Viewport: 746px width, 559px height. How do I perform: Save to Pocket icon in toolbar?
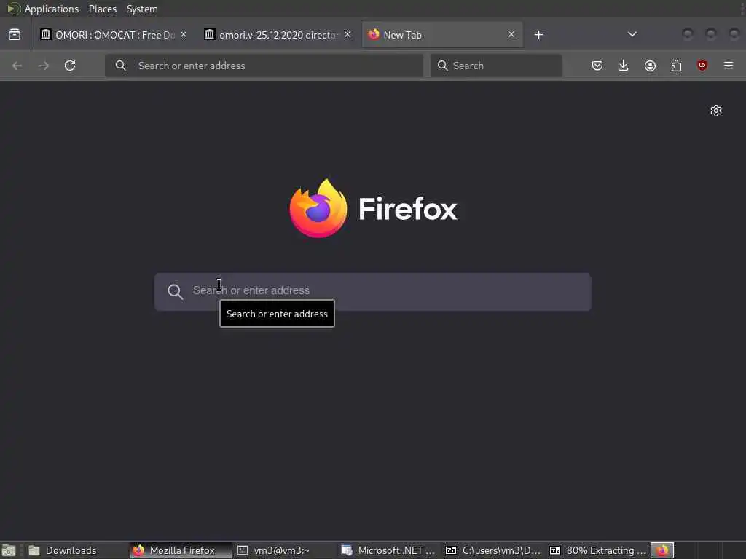coord(597,66)
